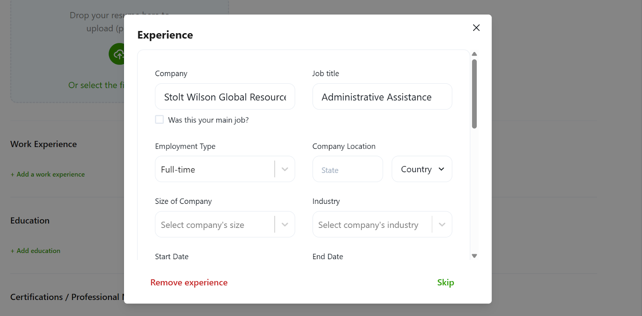Viewport: 642px width, 316px height.
Task: Click the green cloud upload icon
Action: (x=117, y=54)
